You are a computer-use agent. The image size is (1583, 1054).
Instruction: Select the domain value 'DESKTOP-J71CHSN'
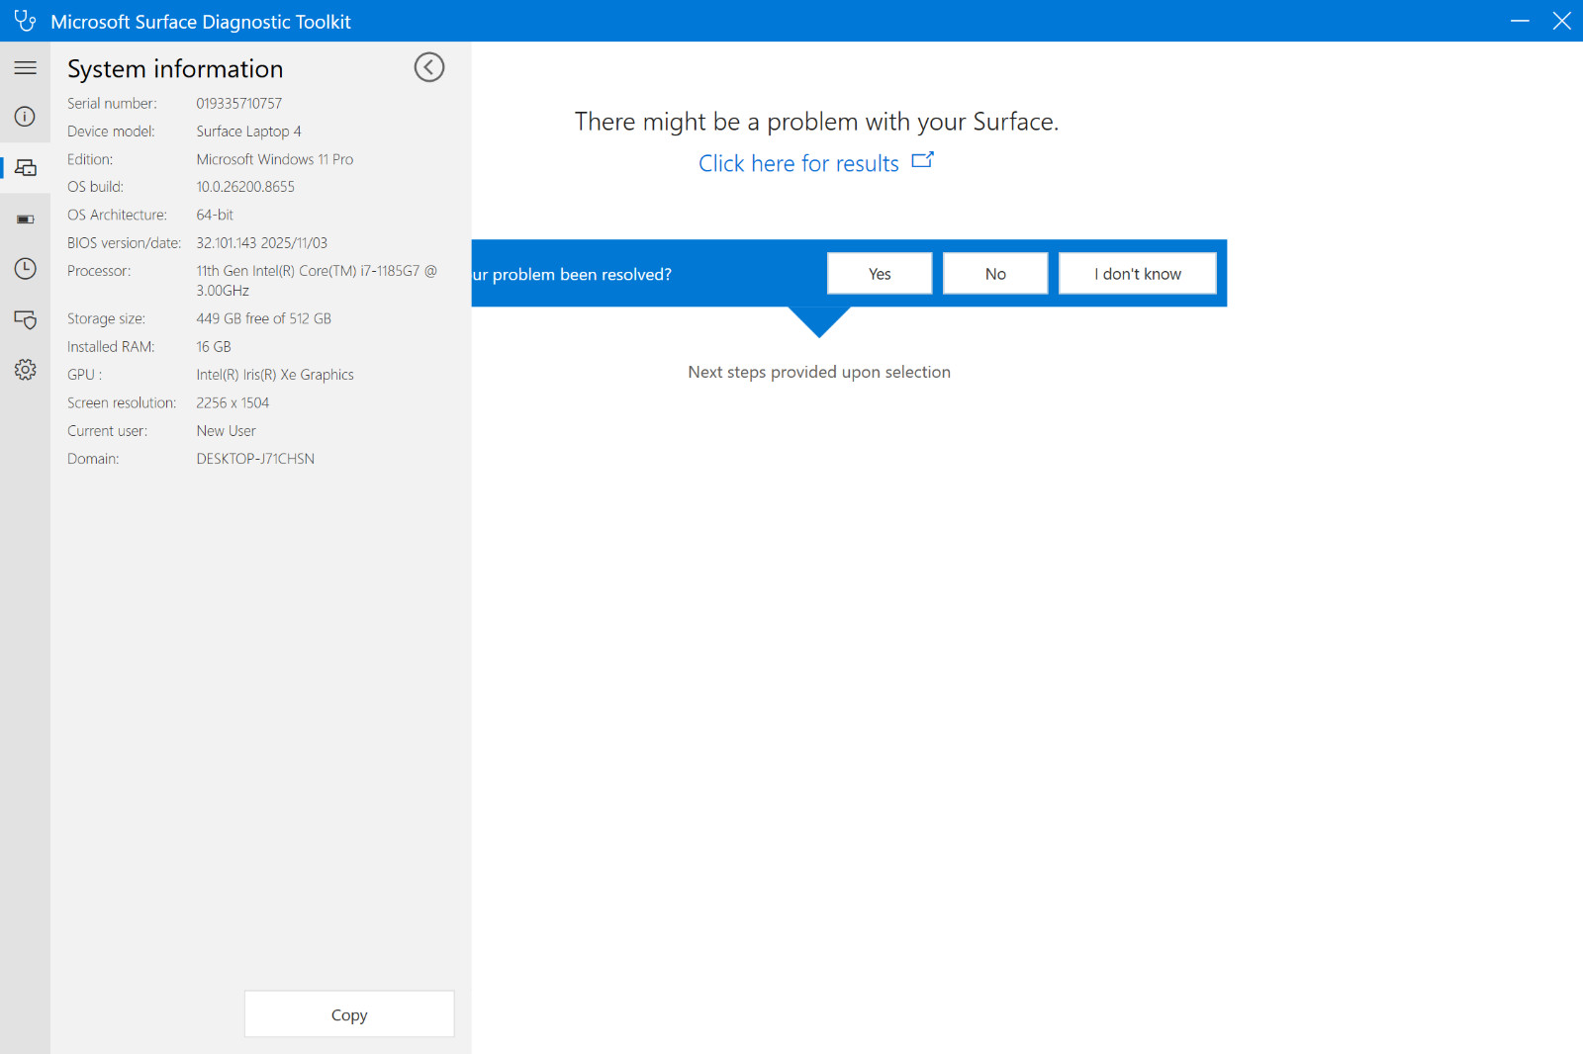pyautogui.click(x=255, y=459)
